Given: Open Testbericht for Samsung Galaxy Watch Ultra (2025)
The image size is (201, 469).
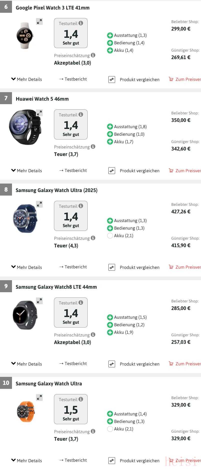Looking at the screenshot, I should [x=73, y=267].
